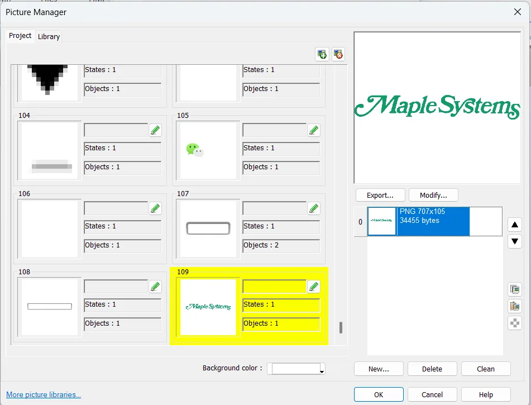Click 'States : 1' of picture 108

[x=123, y=306]
